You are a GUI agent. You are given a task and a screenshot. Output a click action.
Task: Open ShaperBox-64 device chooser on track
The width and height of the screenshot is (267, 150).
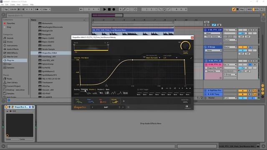point(213,68)
